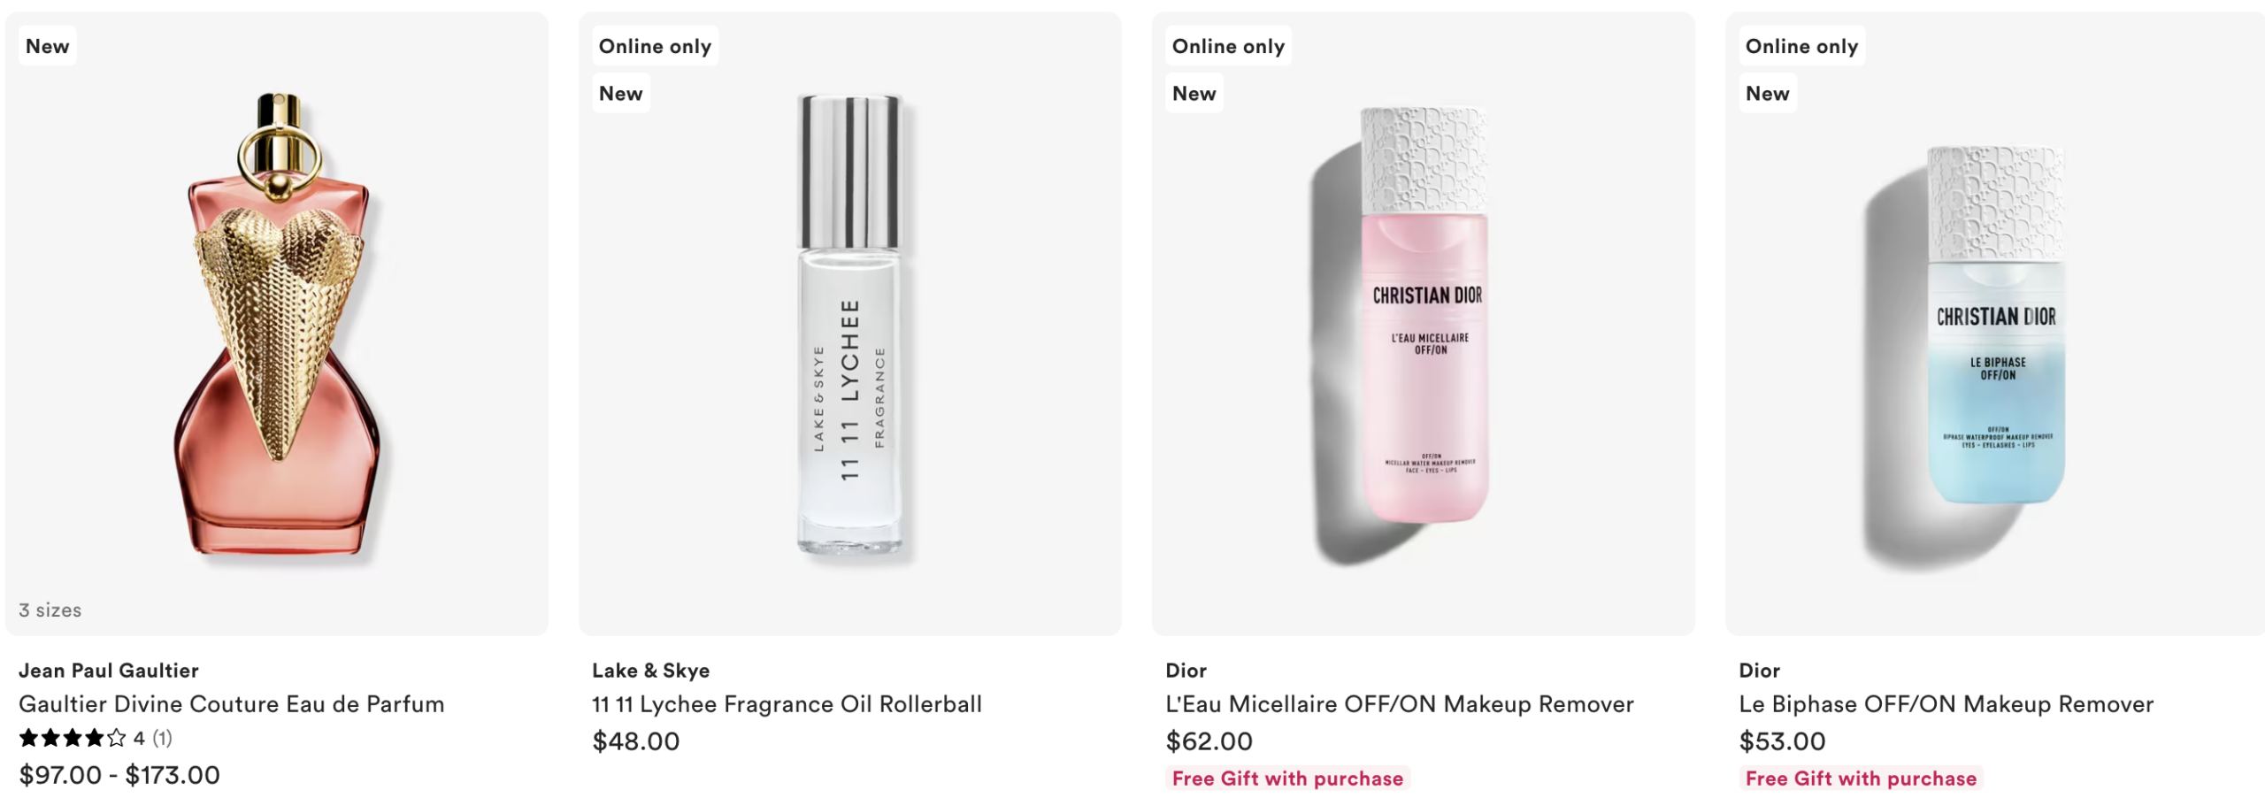Click the star rating on Gaultier perfume
Viewport: 2265px width, 798px height.
pos(73,738)
